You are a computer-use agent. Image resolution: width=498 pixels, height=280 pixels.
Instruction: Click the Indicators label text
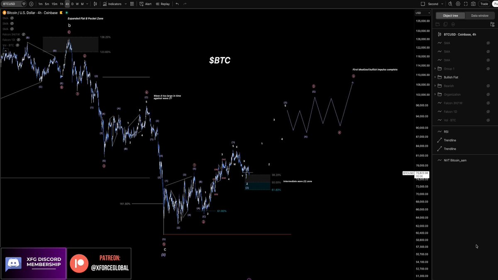(115, 4)
